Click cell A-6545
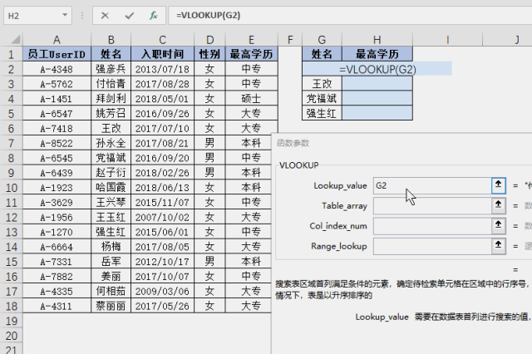 tap(57, 158)
